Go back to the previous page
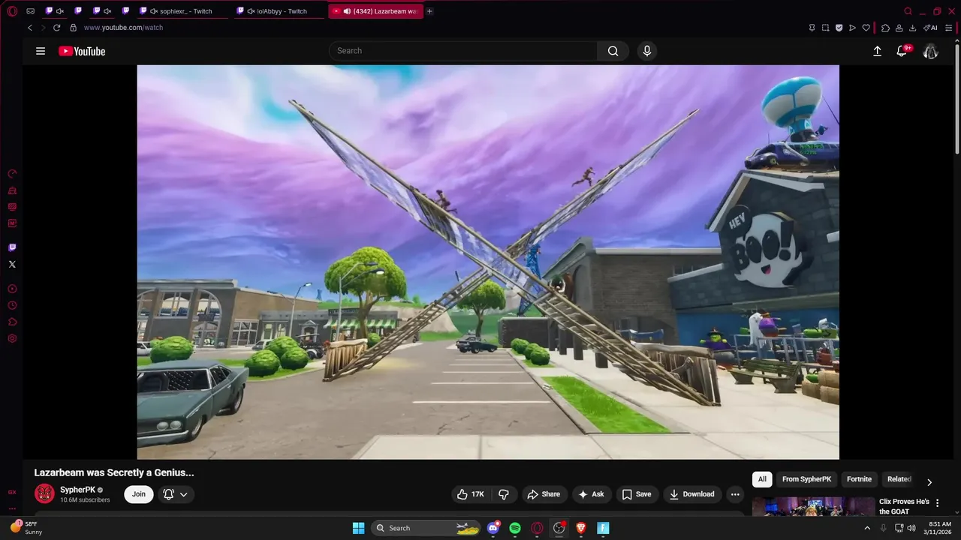Screen dimensions: 961x540 pyautogui.click(x=30, y=28)
